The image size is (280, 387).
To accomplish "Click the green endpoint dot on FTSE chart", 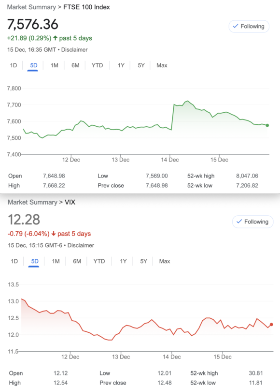I will [267, 125].
